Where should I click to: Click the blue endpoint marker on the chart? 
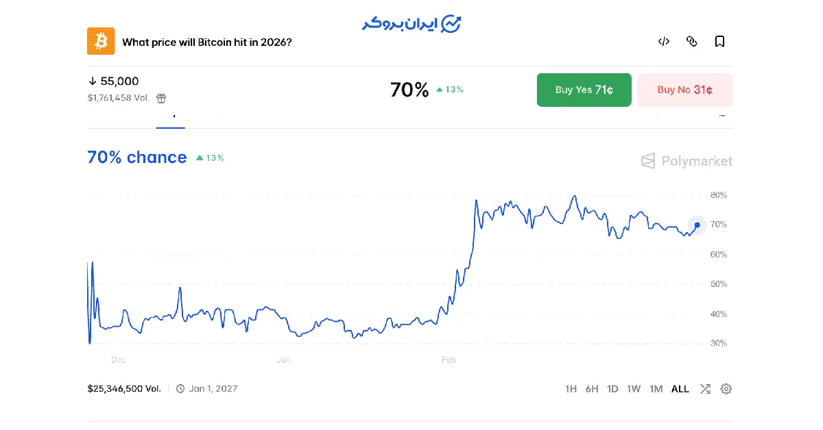(x=697, y=225)
